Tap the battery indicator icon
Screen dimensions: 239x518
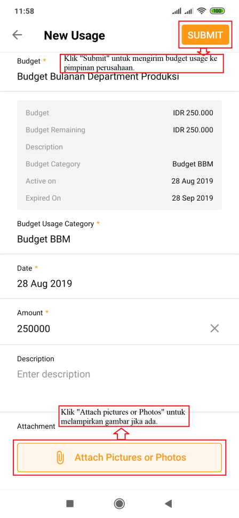(217, 11)
